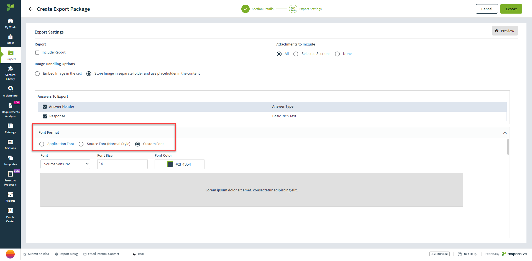Select Embed Image in the cell option

37,74
